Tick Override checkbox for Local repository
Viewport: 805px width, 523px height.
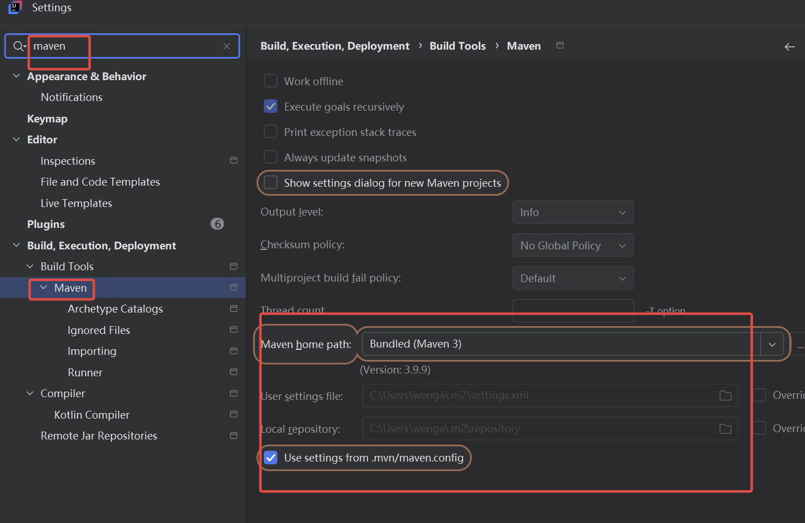759,428
